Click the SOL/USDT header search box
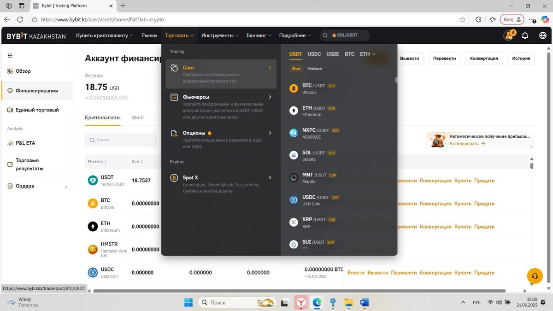Viewport: 553px width, 311px height. point(345,35)
